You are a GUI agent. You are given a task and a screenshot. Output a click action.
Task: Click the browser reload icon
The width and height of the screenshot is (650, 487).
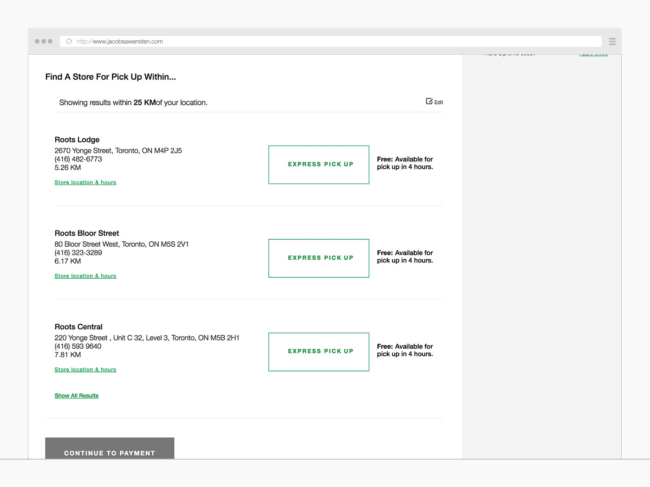tap(69, 41)
